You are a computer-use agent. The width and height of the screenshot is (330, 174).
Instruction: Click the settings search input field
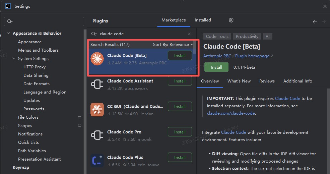click(44, 21)
